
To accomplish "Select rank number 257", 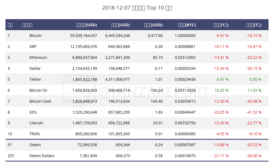I will [11, 156].
